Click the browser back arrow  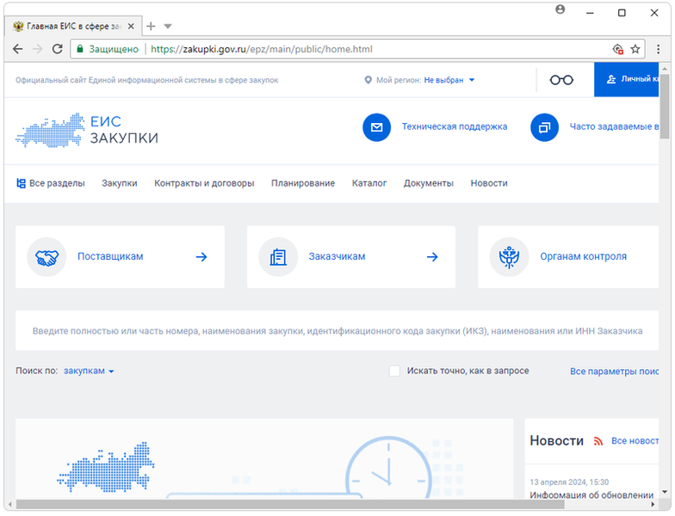tap(17, 49)
